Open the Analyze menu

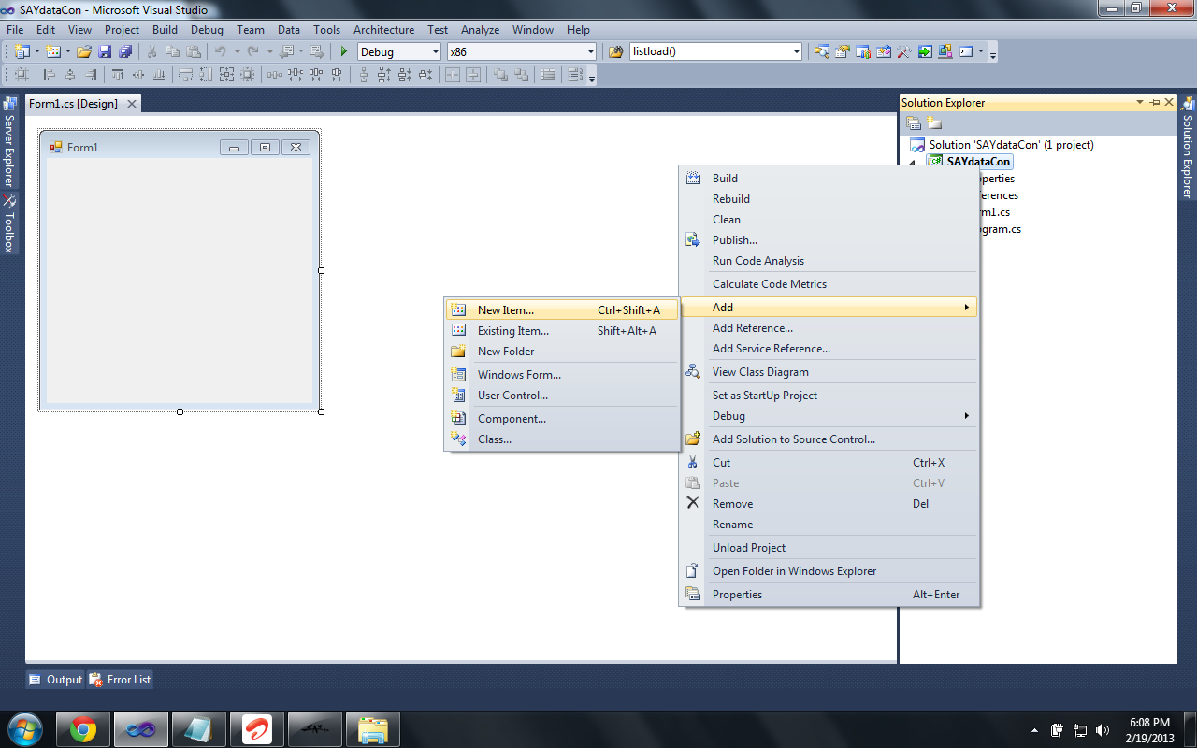pos(480,30)
